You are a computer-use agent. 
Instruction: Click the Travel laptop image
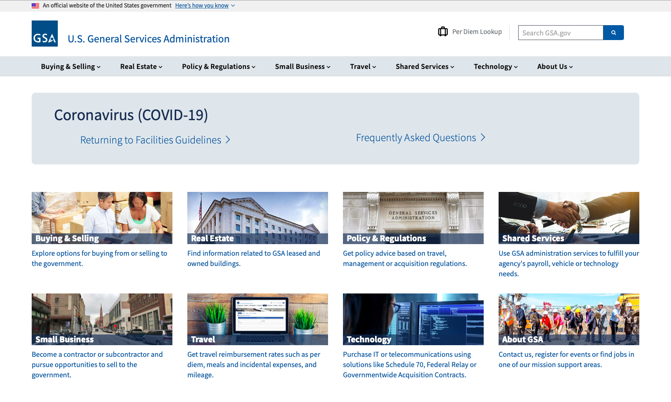[x=258, y=319]
